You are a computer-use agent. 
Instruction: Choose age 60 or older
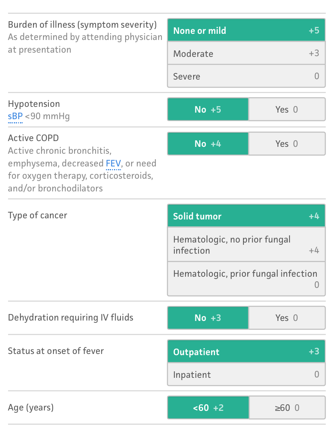[287, 407]
